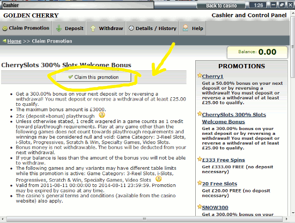Click the help icon after Video Slots
The height and width of the screenshot is (223, 295).
[159, 178]
